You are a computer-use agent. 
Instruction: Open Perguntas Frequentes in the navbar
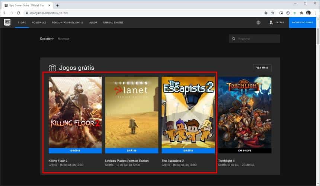[68, 22]
